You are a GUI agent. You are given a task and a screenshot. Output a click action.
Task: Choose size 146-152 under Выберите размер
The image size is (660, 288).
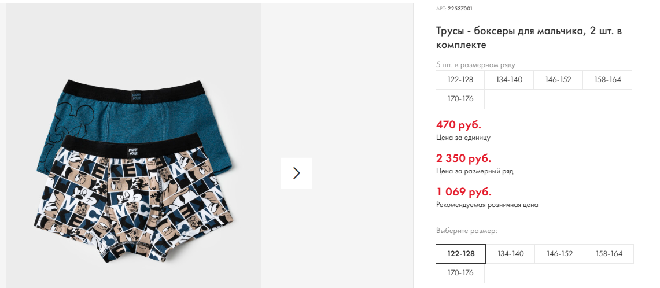coord(559,254)
